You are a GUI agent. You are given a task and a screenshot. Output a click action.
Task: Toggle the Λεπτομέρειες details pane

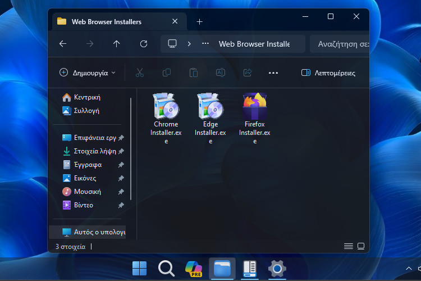[328, 73]
